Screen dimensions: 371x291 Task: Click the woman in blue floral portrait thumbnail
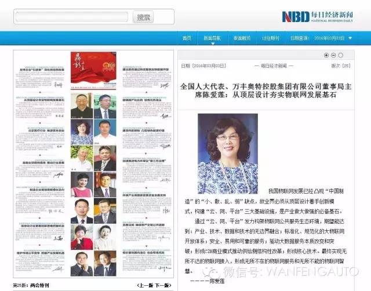click(x=82, y=132)
